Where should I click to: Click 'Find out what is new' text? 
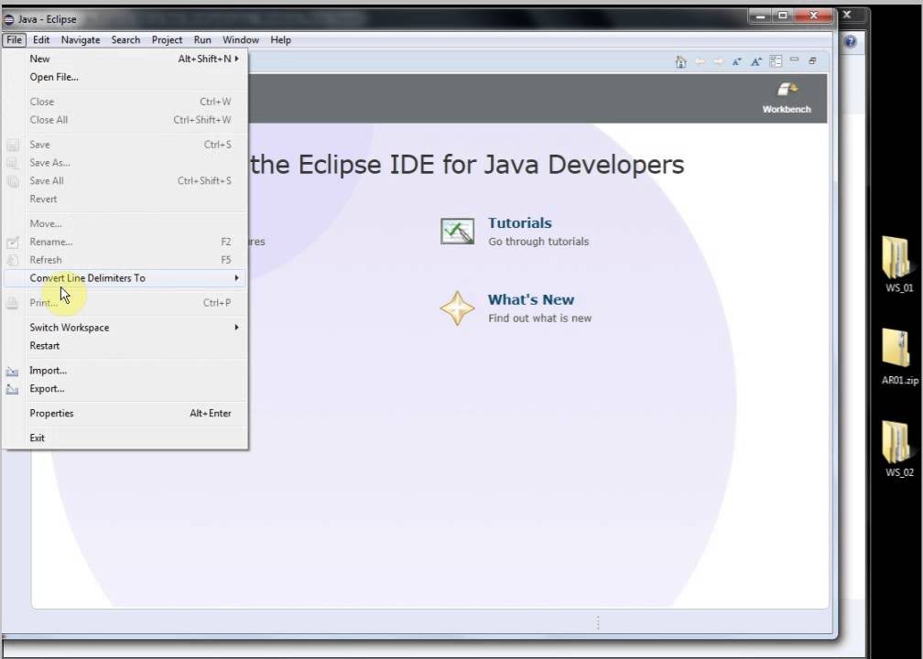pyautogui.click(x=540, y=319)
